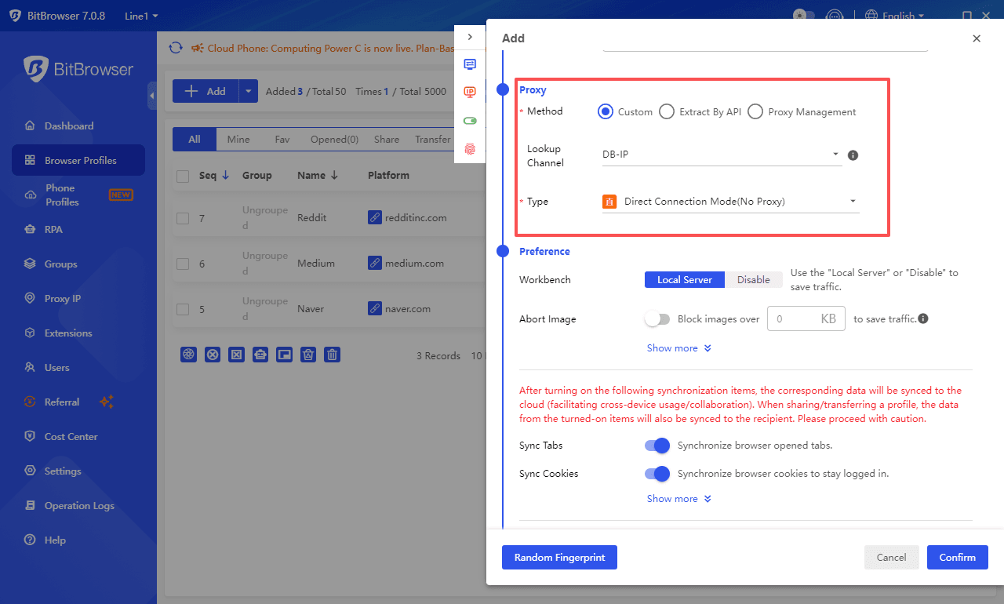Screen dimensions: 1004x604
Task: Choose Proxy Management radio option
Action: point(755,112)
